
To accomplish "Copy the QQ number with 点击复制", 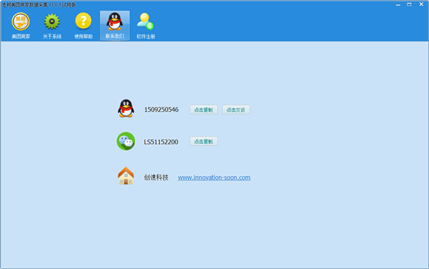I will point(204,109).
